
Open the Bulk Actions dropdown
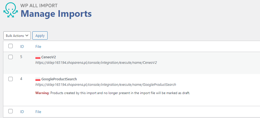pos(17,35)
